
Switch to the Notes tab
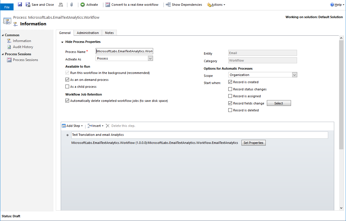[x=109, y=33]
